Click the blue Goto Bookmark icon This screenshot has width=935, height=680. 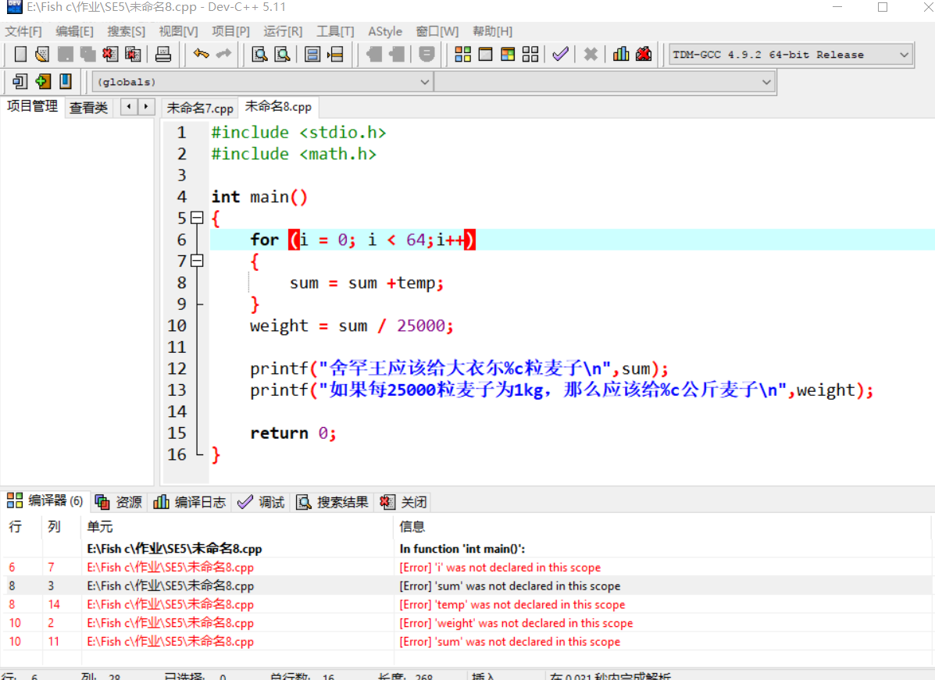click(66, 81)
